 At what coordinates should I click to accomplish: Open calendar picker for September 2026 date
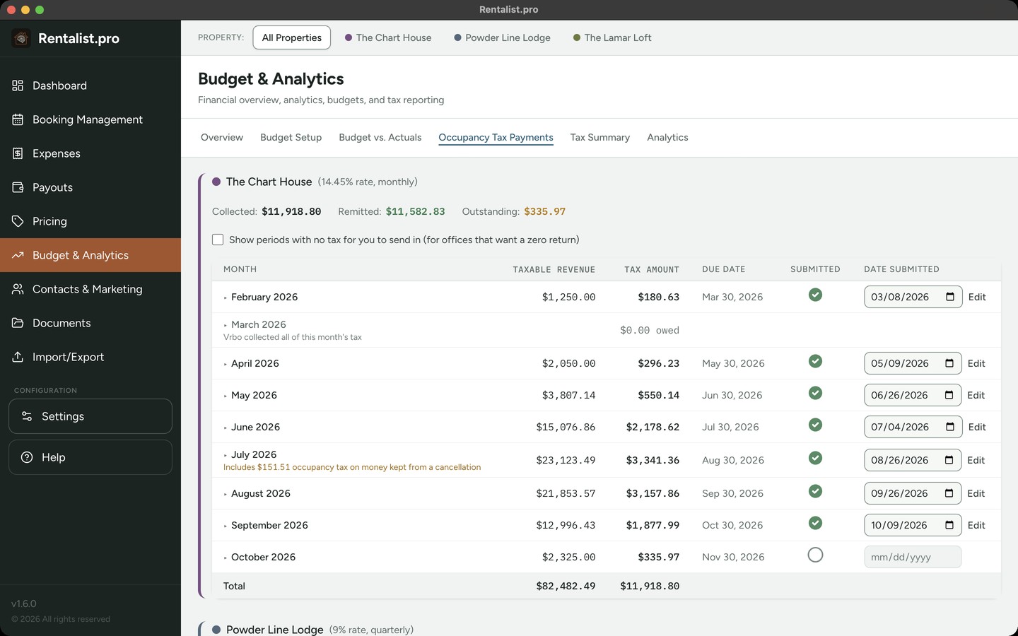point(949,525)
